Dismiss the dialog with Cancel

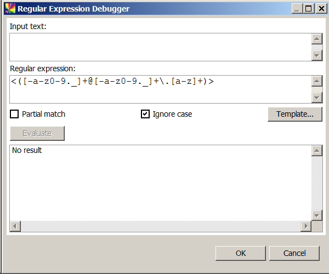point(294,253)
